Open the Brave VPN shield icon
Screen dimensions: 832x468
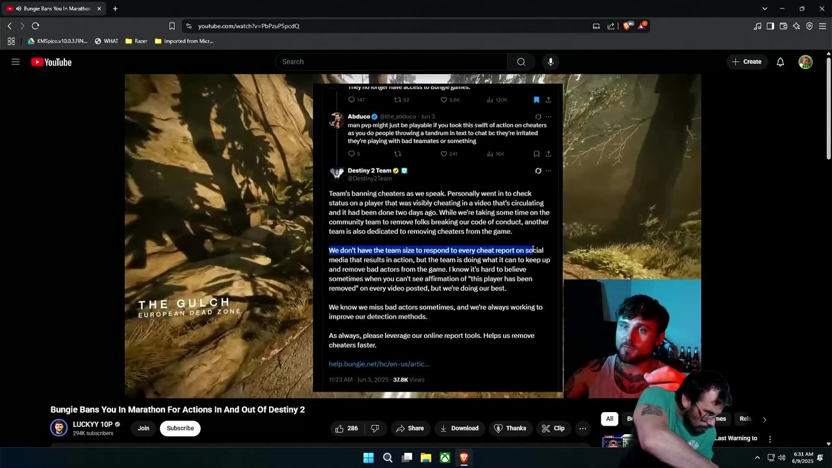809,26
